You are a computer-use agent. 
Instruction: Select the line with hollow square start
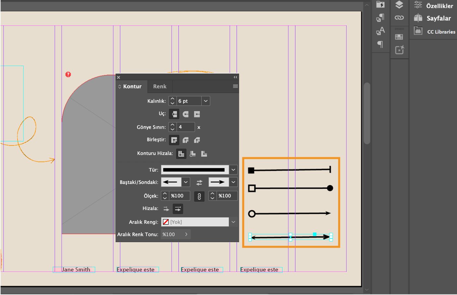290,188
